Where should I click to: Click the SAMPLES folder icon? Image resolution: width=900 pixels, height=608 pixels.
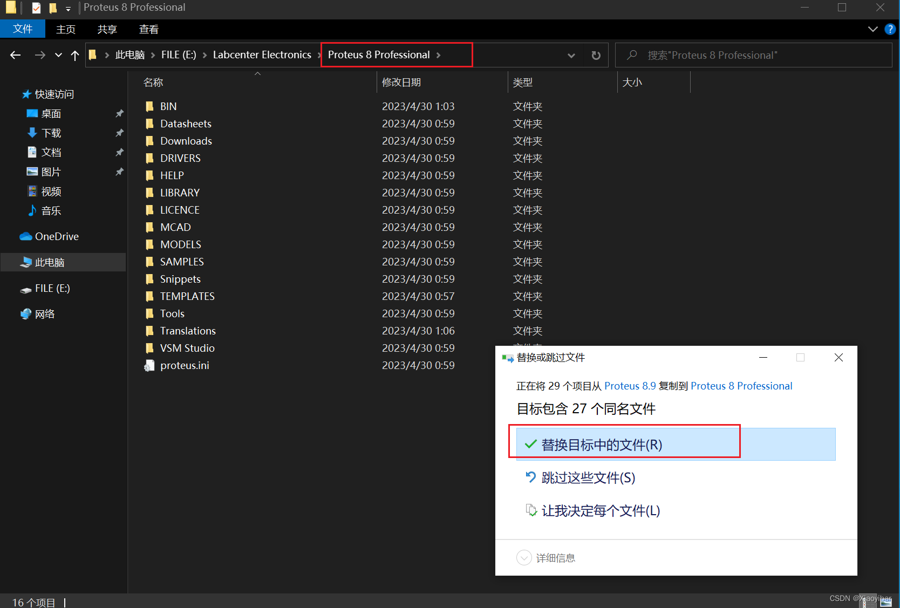pos(149,262)
